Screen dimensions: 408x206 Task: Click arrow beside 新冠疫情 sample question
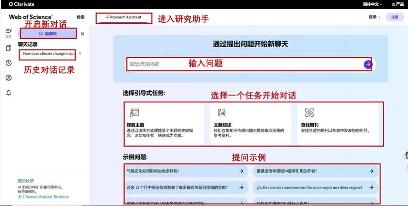pos(242,188)
